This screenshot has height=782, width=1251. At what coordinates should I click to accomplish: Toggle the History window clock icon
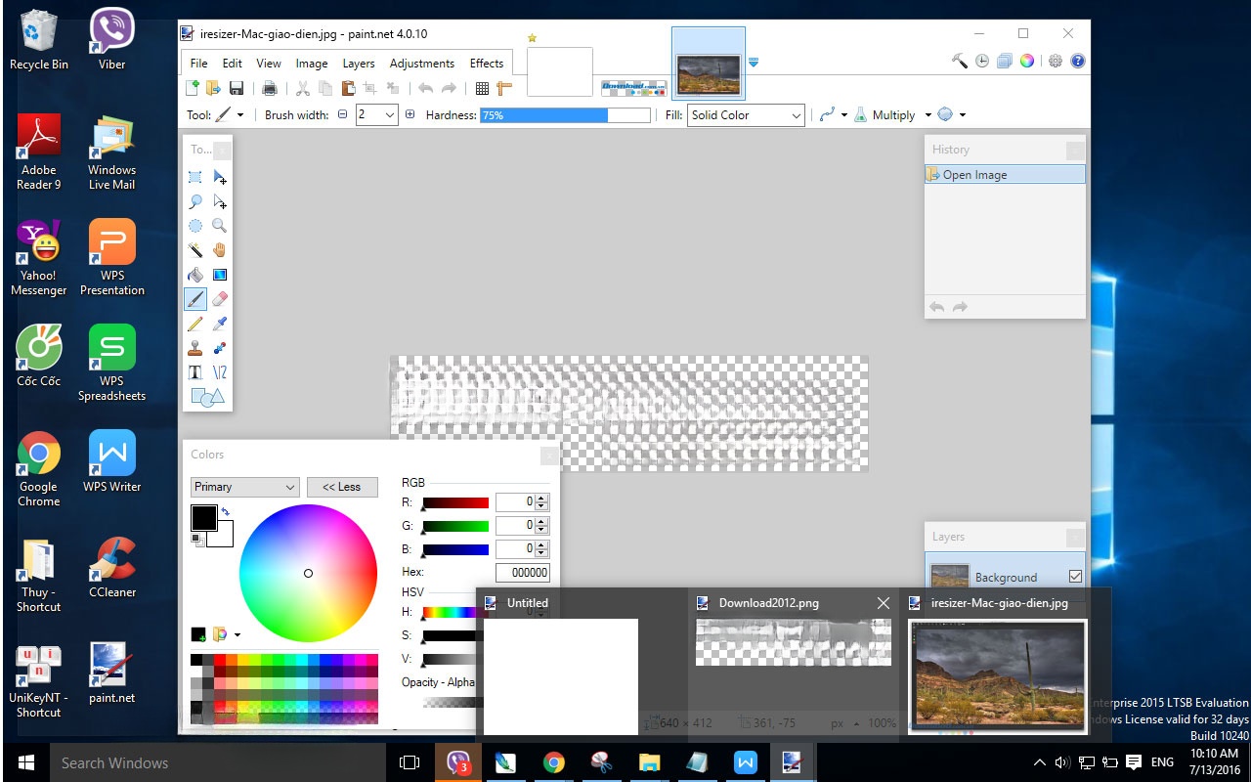[982, 61]
